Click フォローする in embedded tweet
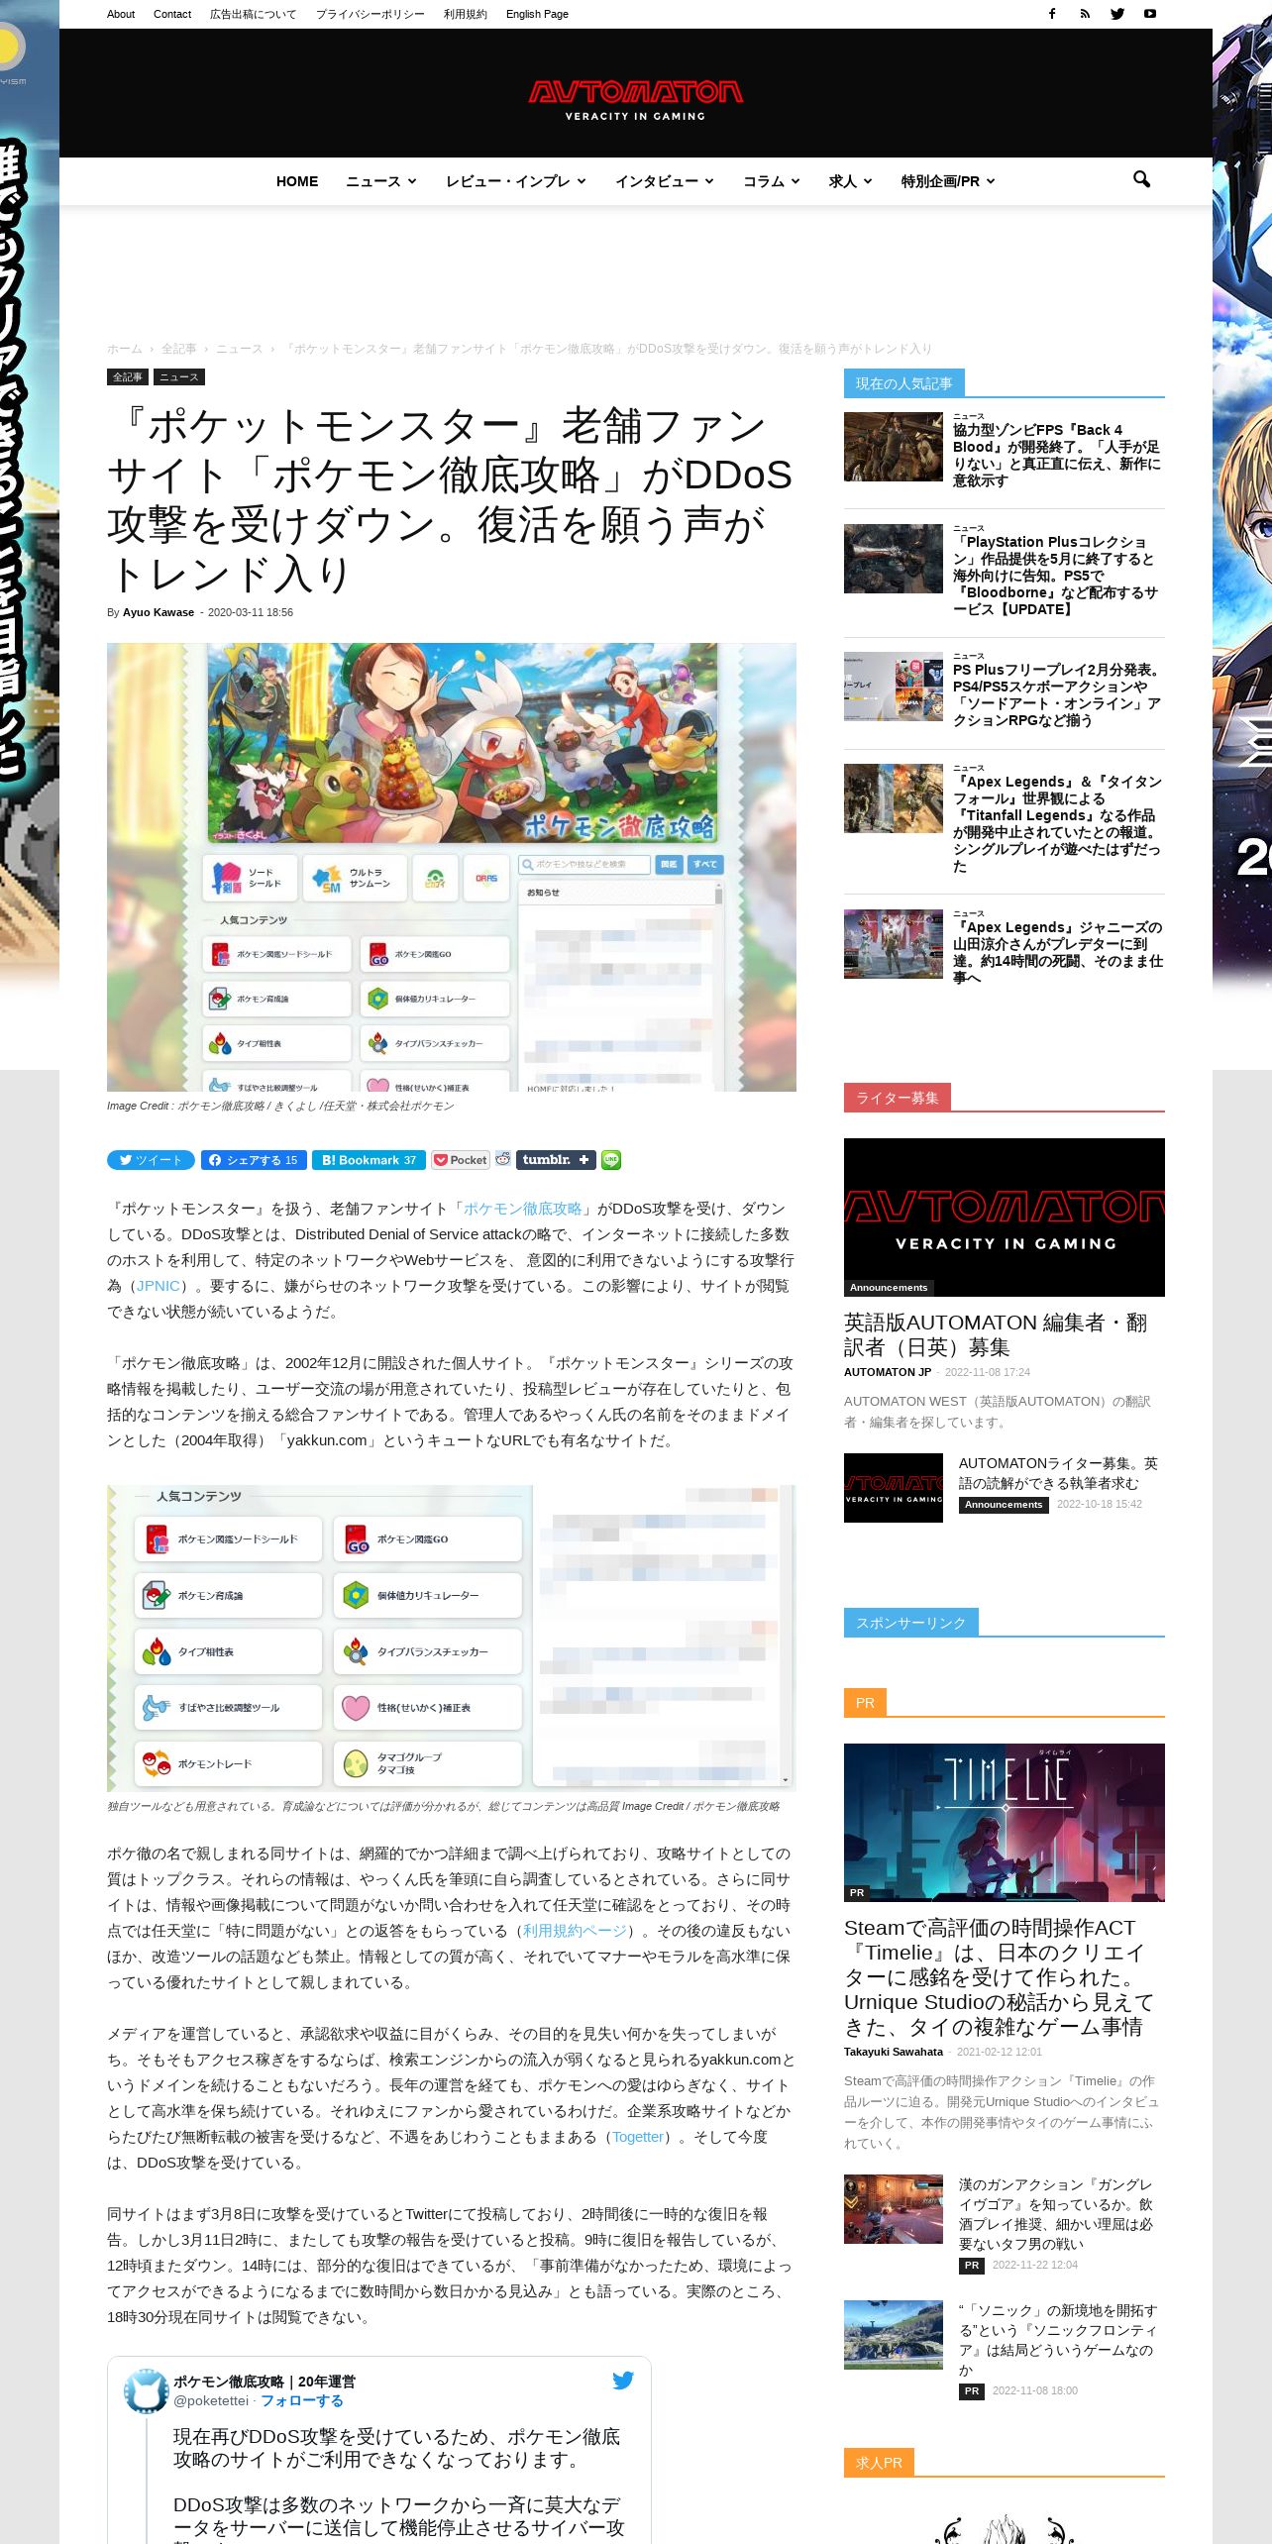 tap(302, 2400)
